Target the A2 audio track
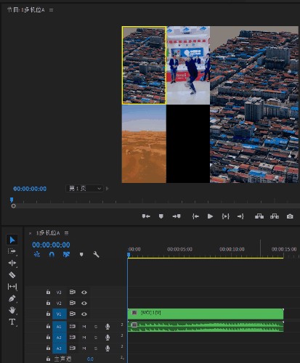This screenshot has height=363, width=300. pos(60,338)
